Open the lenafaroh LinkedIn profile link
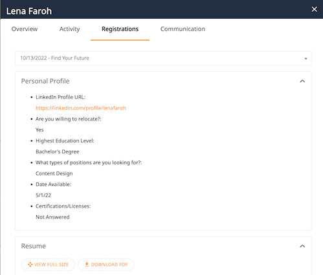The height and width of the screenshot is (275, 323). click(81, 108)
